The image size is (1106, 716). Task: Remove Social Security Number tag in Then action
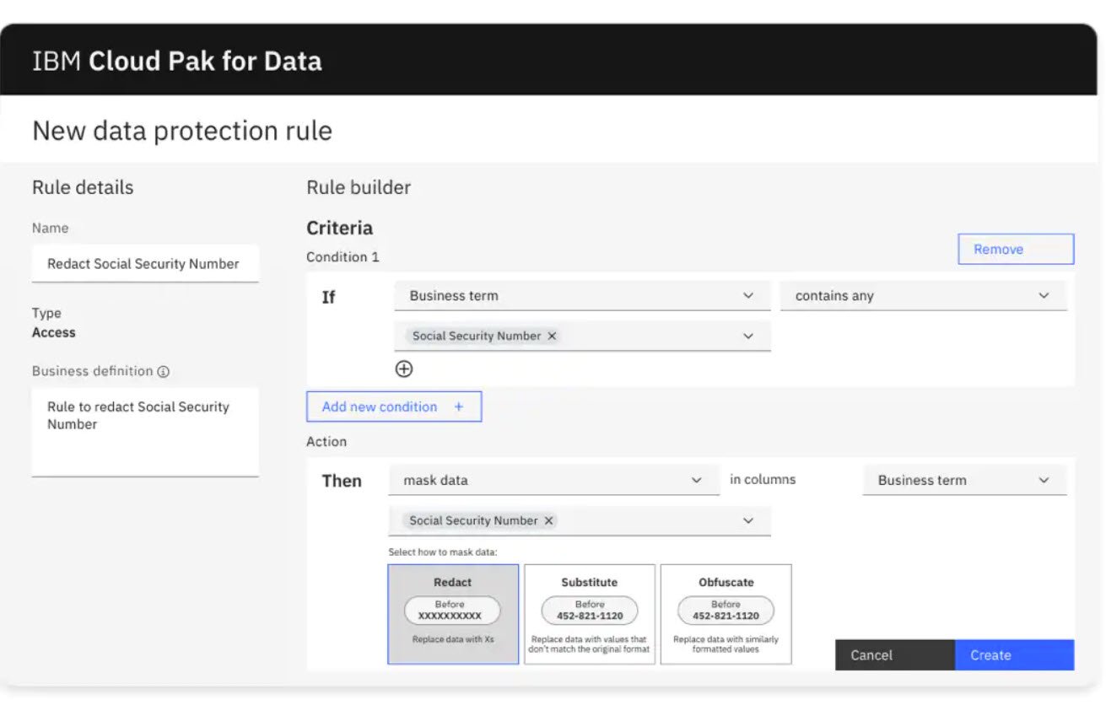[548, 520]
